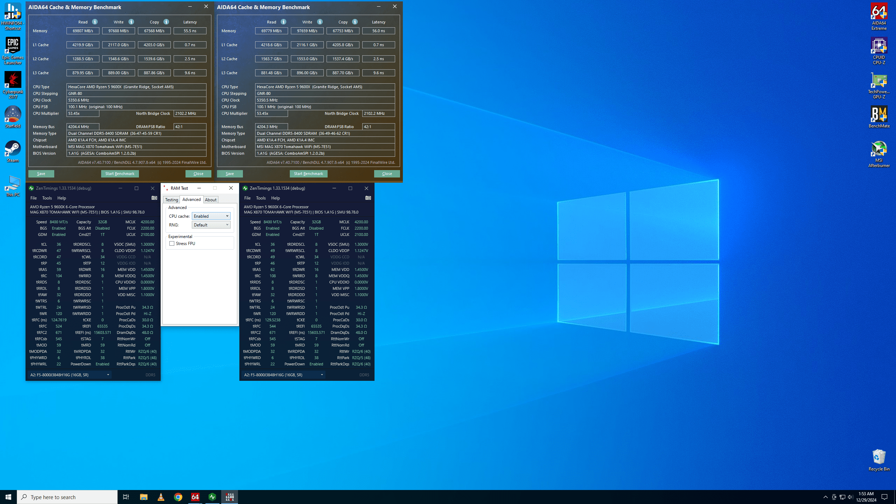Open Tools menu in left ZenTimings
This screenshot has height=504, width=896.
click(x=47, y=198)
